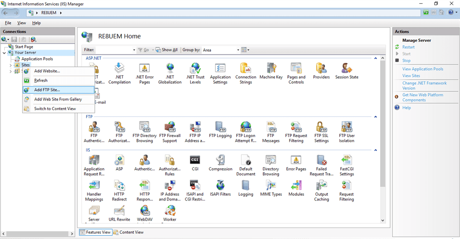
Task: Open Compression feature icon
Action: (x=220, y=163)
